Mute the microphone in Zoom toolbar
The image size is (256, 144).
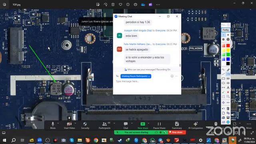(53, 125)
